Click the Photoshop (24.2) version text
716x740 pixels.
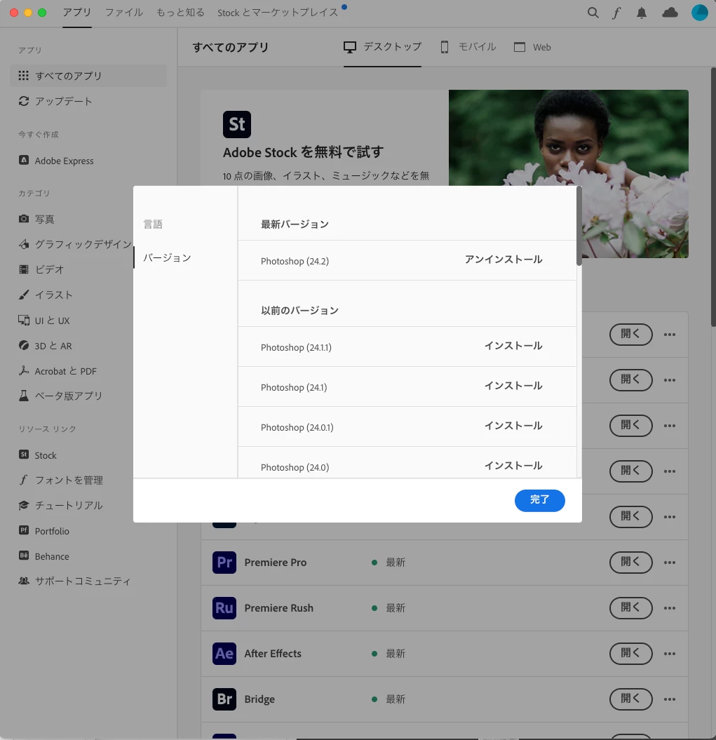coord(295,261)
